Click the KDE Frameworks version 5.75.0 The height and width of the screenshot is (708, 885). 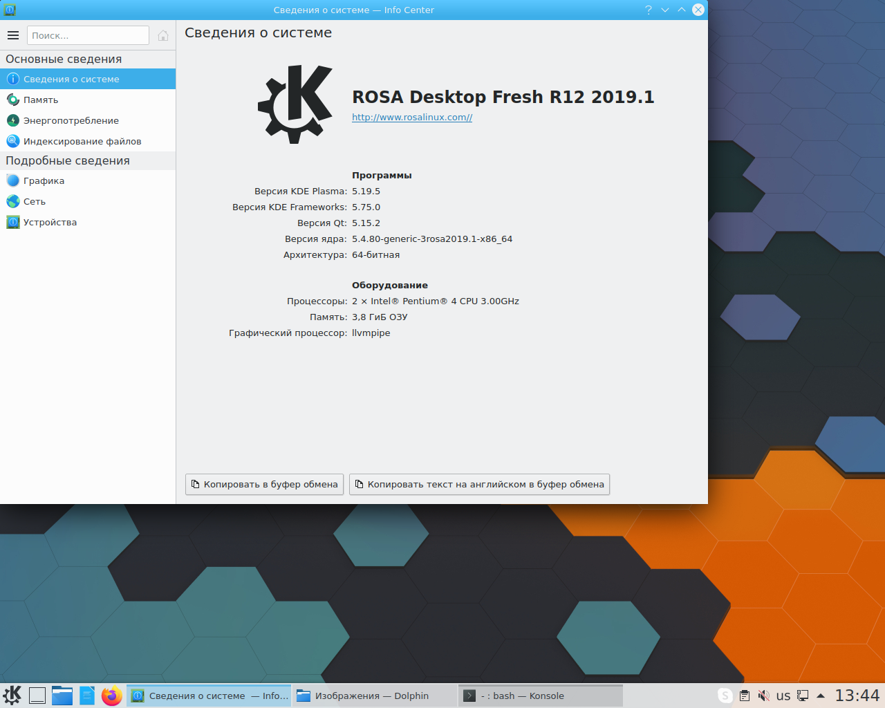tap(366, 207)
